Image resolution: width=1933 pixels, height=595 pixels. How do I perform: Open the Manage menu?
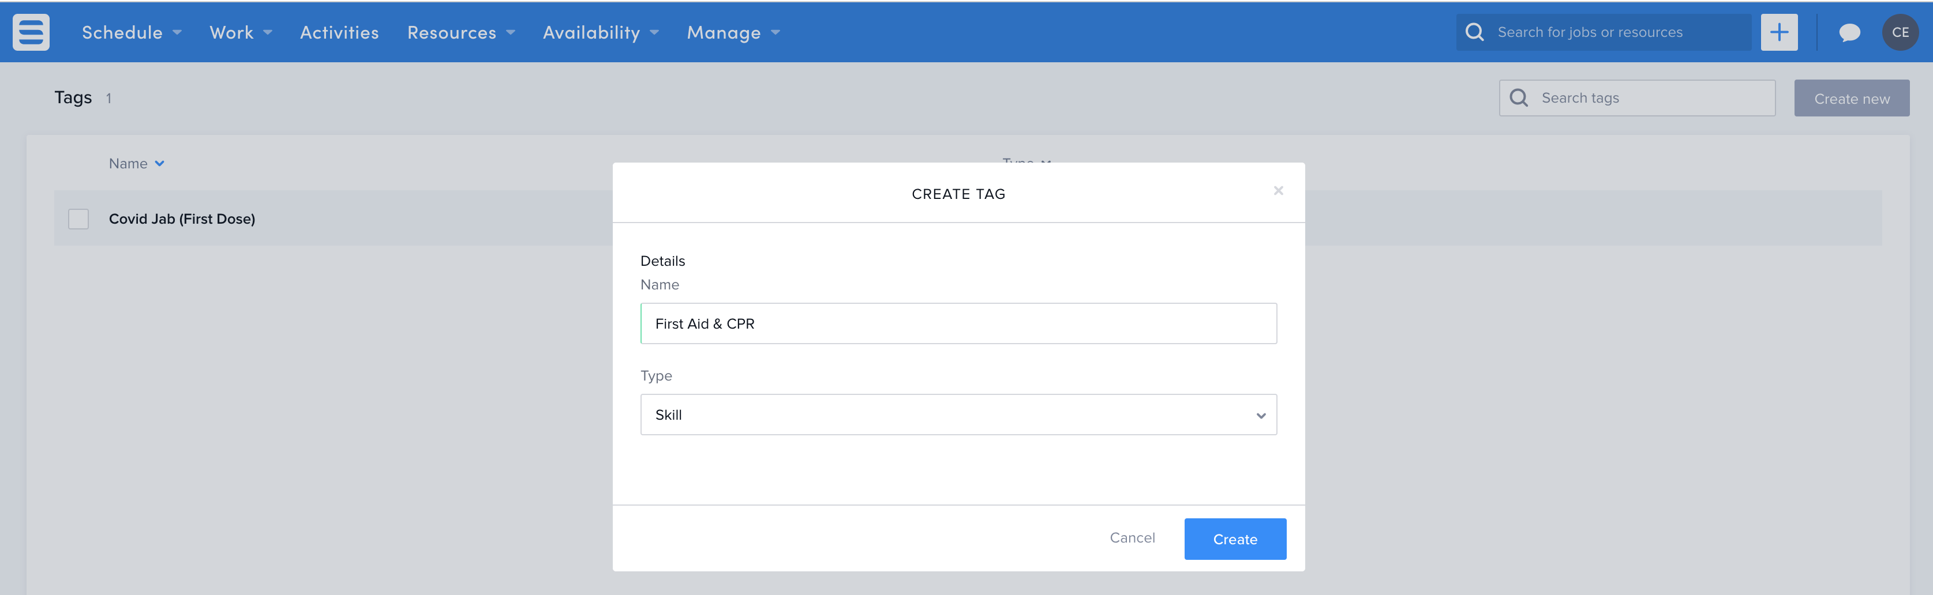point(732,32)
